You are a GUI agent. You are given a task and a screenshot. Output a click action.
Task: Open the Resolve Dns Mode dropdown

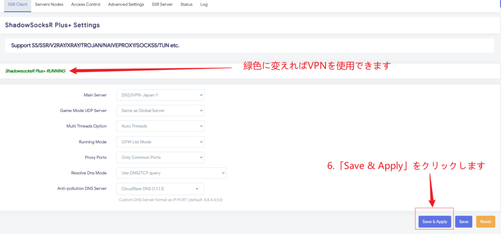pos(171,173)
